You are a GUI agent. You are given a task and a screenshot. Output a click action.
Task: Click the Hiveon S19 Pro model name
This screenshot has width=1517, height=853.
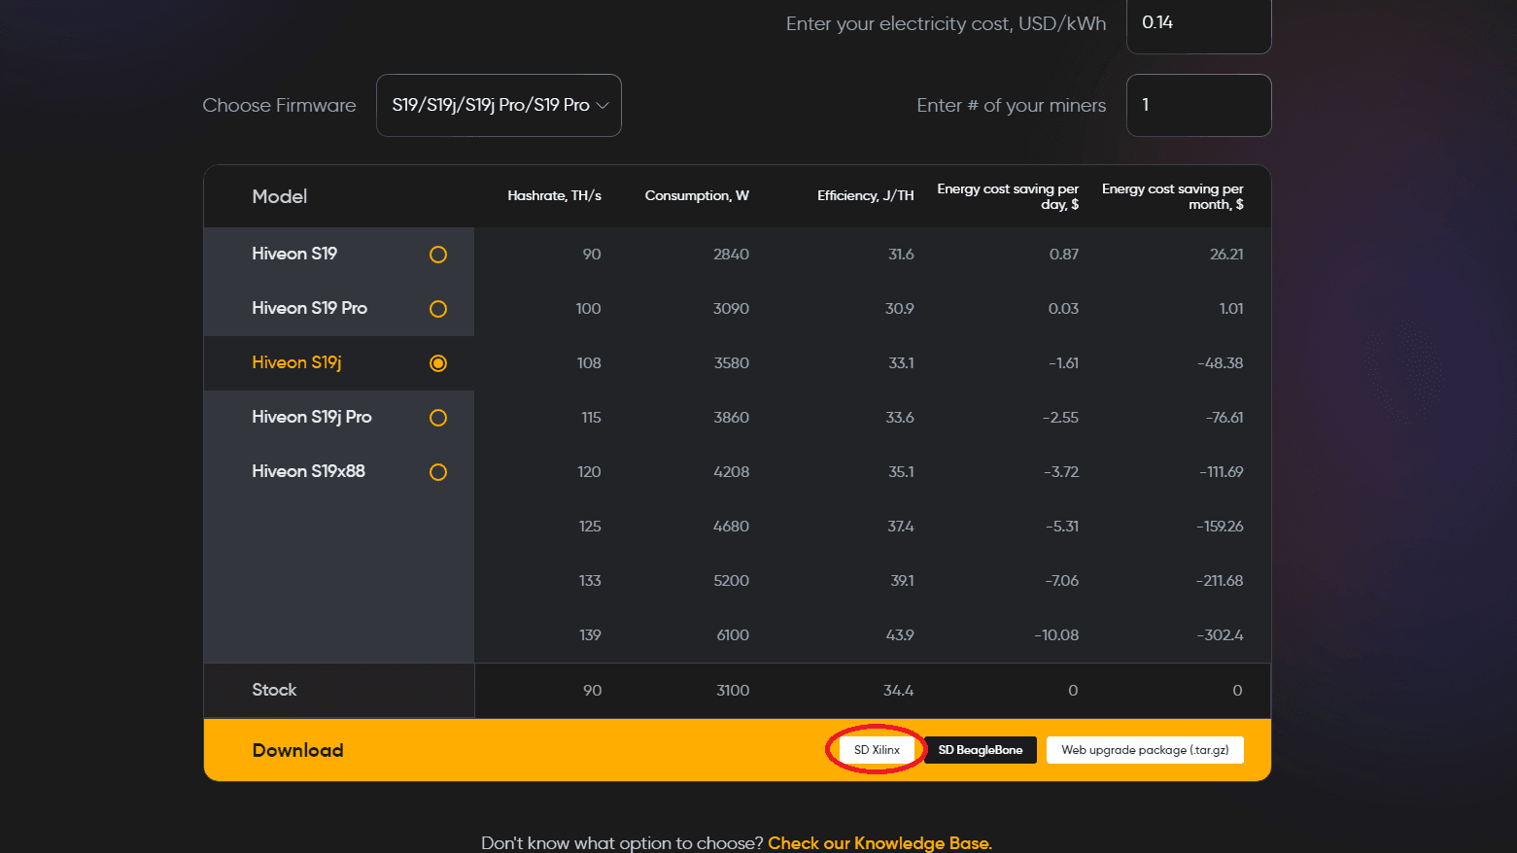click(309, 308)
